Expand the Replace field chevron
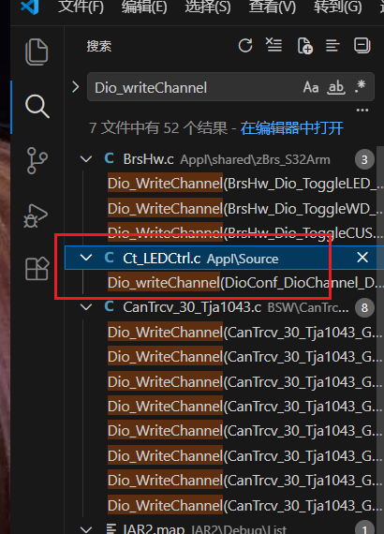The image size is (384, 534). (76, 87)
